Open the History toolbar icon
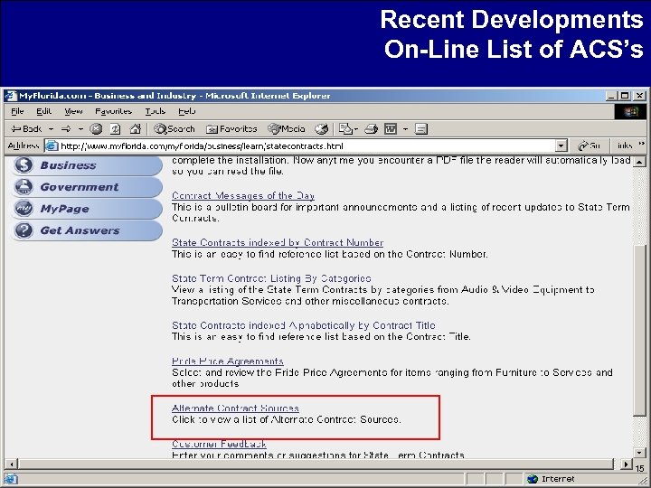The image size is (651, 488). [x=321, y=129]
